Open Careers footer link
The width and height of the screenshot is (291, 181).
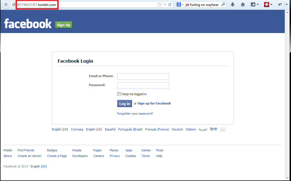[99, 156]
